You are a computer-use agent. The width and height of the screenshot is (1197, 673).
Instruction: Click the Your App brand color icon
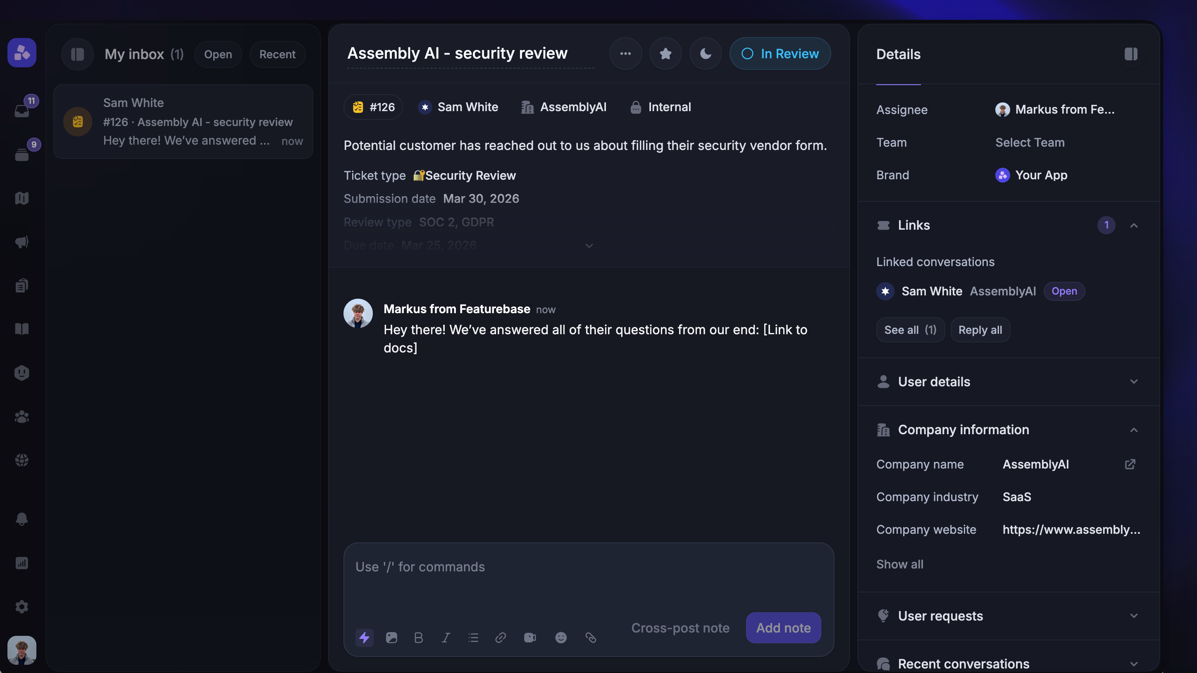[1002, 175]
